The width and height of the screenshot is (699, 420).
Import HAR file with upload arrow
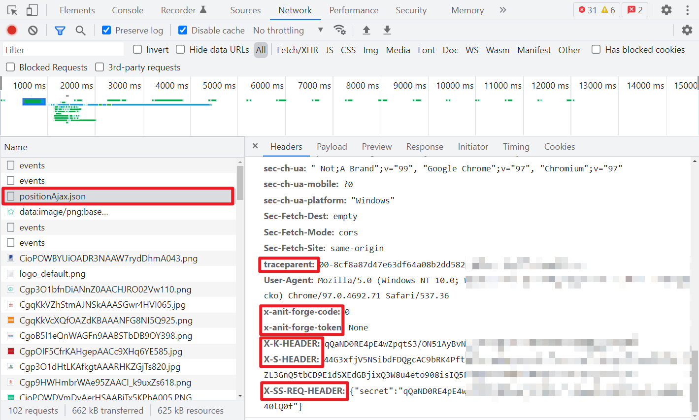366,30
